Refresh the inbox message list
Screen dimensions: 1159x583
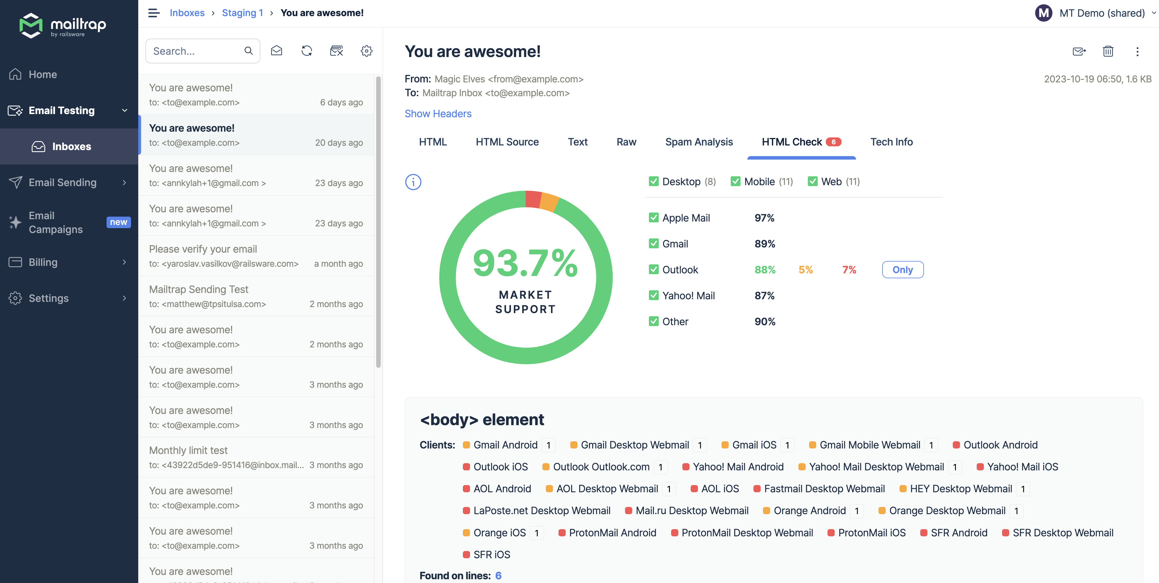tap(306, 51)
